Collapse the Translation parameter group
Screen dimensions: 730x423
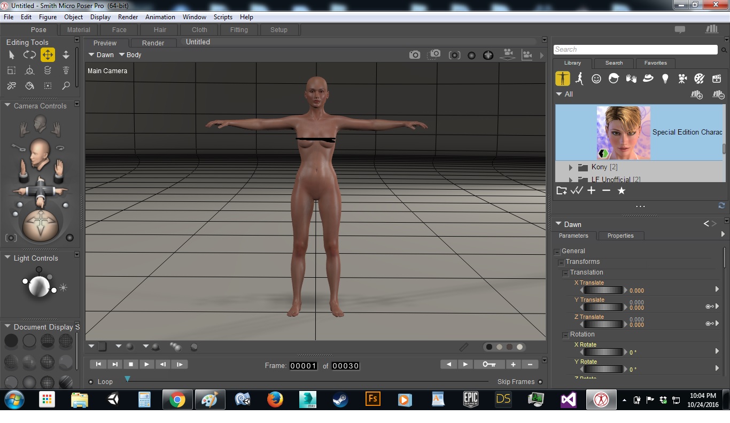tap(565, 273)
